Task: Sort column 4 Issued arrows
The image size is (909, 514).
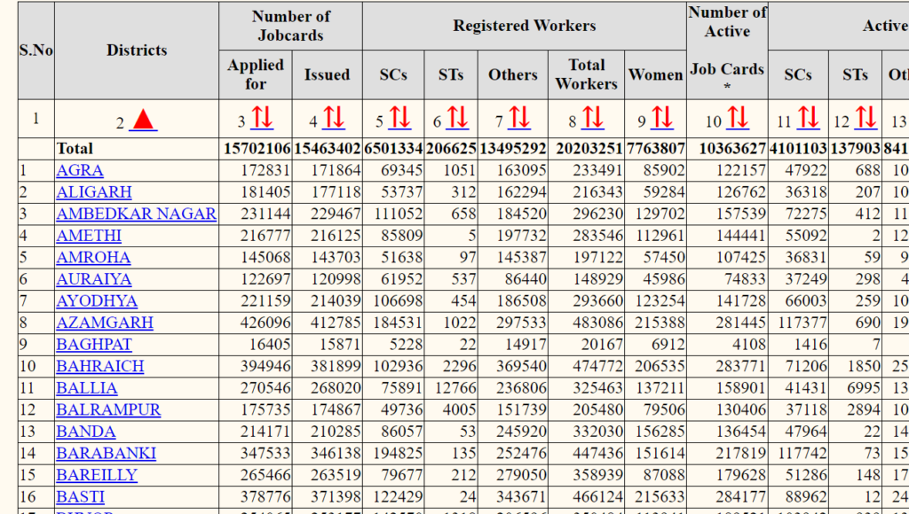Action: click(334, 118)
